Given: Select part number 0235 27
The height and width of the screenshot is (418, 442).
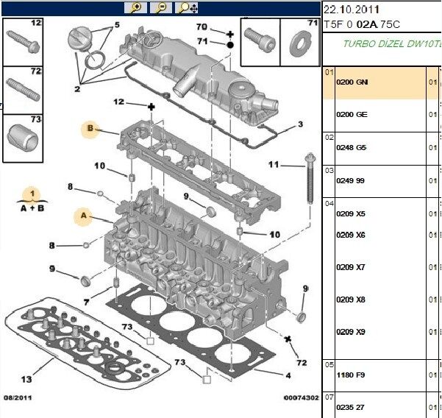Looking at the screenshot, I should pos(350,405).
